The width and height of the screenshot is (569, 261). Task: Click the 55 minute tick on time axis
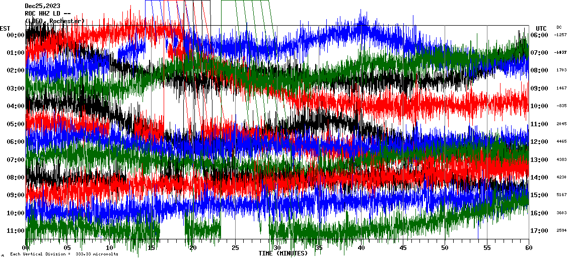tap(486, 248)
